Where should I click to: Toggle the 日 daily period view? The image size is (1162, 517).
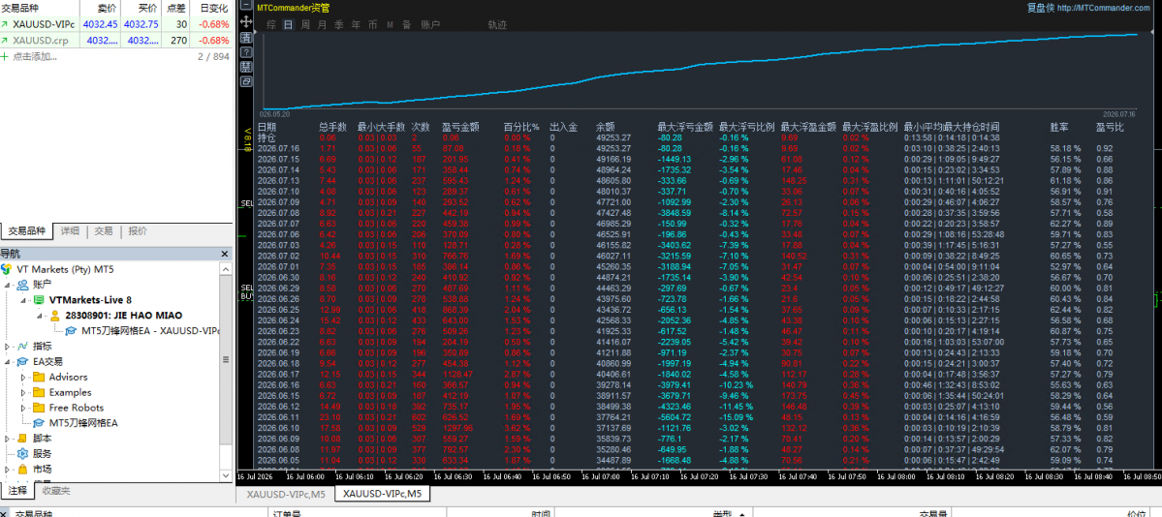(288, 24)
